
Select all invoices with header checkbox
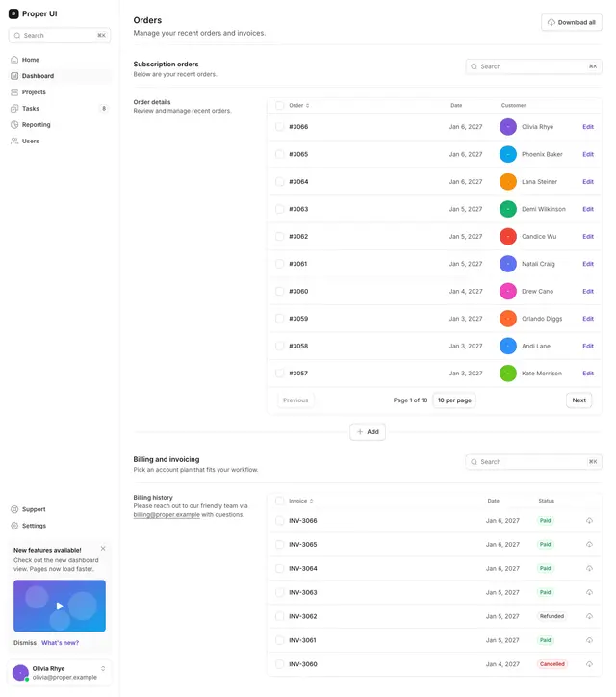coord(279,501)
